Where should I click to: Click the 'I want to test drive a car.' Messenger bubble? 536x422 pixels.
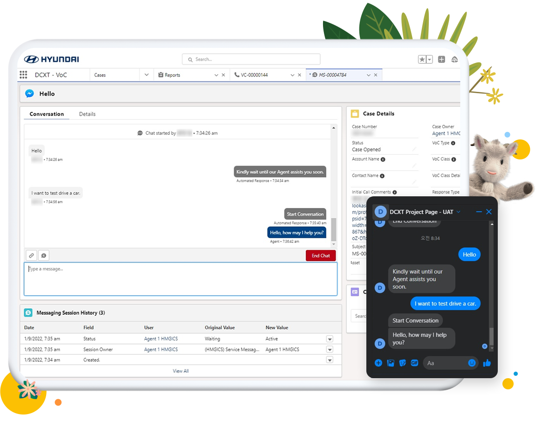[x=446, y=304]
